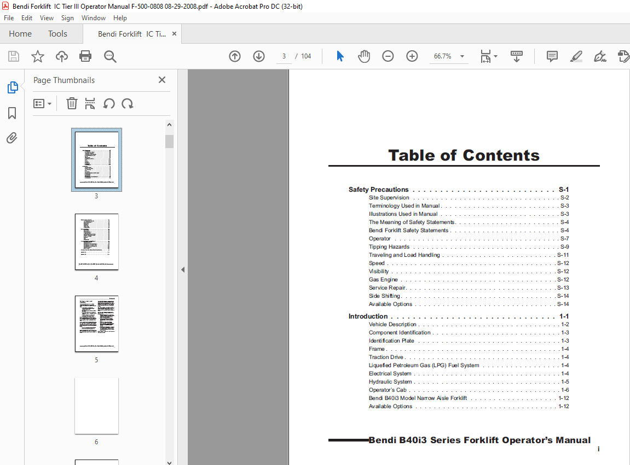
Task: Open the Sign menu
Action: tap(67, 18)
